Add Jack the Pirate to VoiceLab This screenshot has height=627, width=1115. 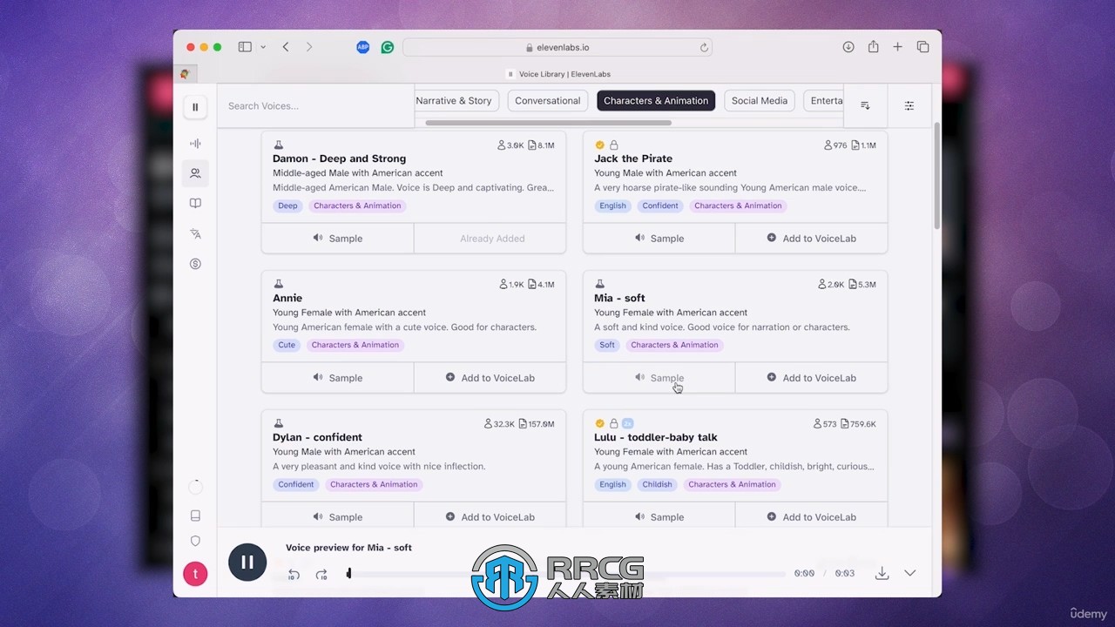point(812,238)
